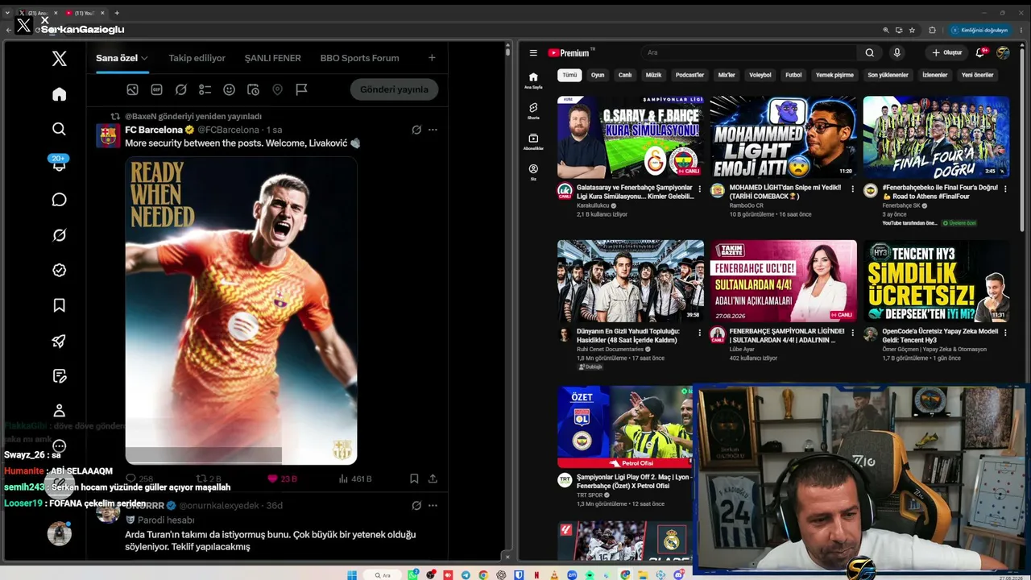Viewport: 1031px width, 580px height.
Task: Click the Oluştur create button on YouTube
Action: tap(946, 53)
